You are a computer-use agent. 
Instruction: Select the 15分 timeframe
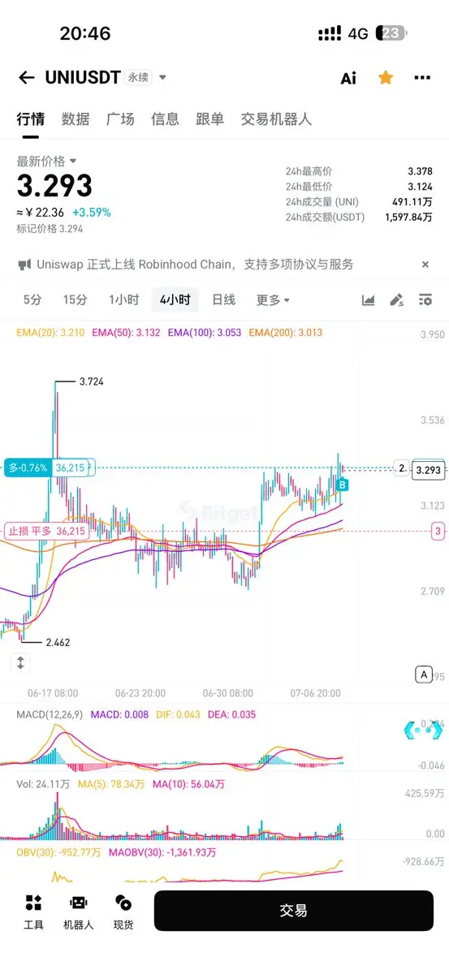(x=75, y=300)
